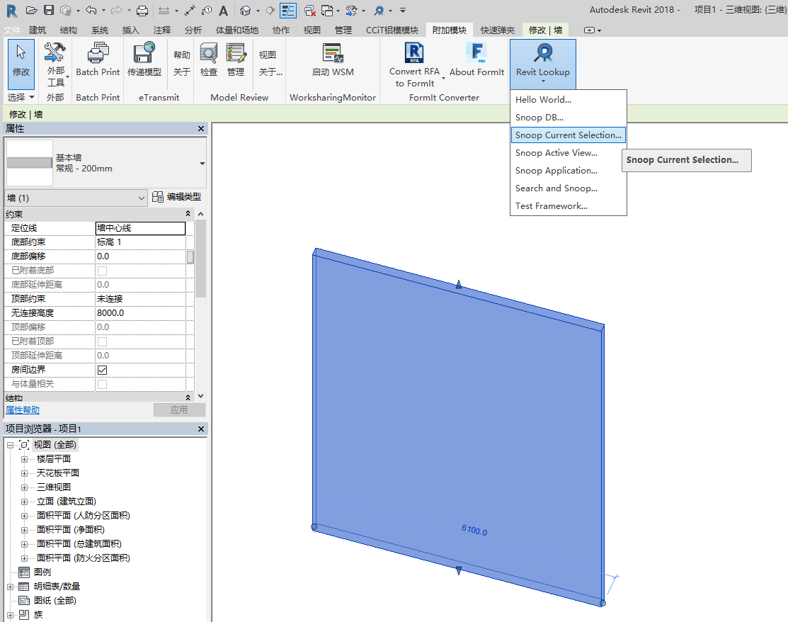The image size is (788, 622).
Task: Select the Modify arrow tool
Action: [21, 64]
